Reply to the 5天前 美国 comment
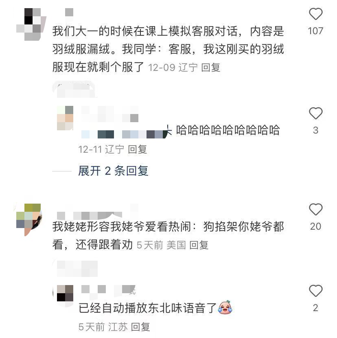The height and width of the screenshot is (338, 337). [199, 245]
